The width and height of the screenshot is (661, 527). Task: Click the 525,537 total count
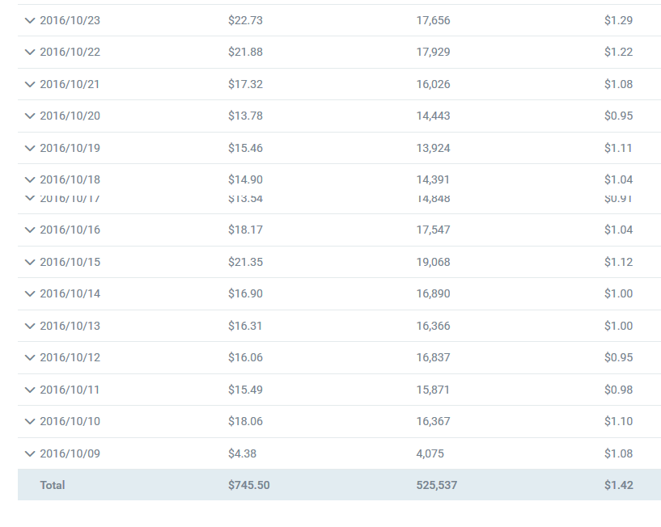pos(437,485)
